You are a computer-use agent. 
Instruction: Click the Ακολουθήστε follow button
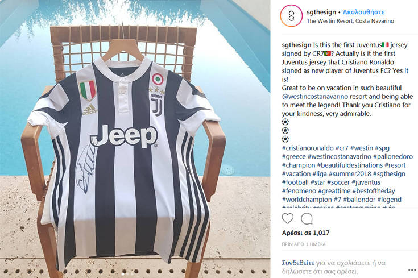coord(363,12)
